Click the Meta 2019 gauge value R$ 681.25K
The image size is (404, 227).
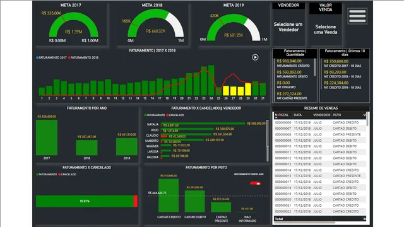[234, 35]
